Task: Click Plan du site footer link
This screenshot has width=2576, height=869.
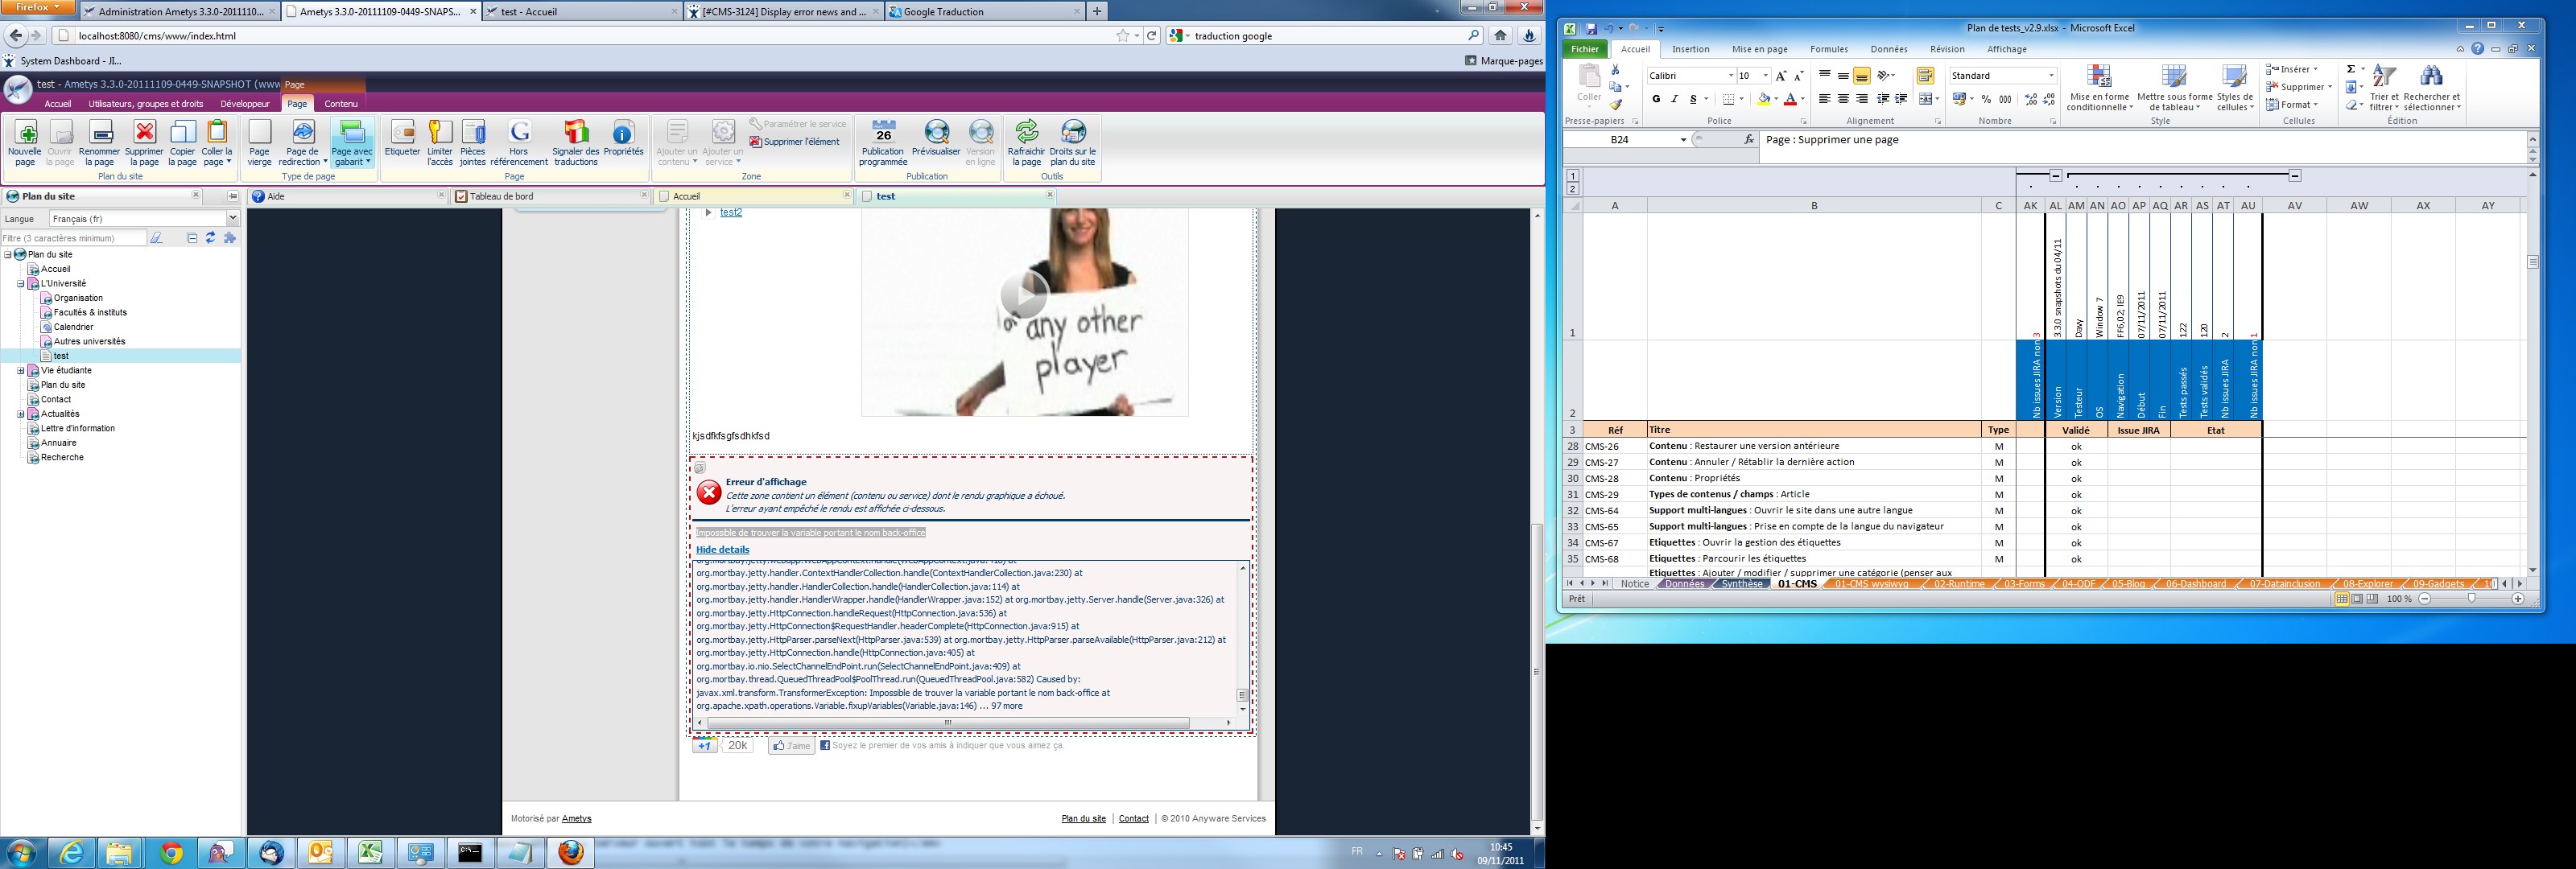Action: pyautogui.click(x=1084, y=819)
